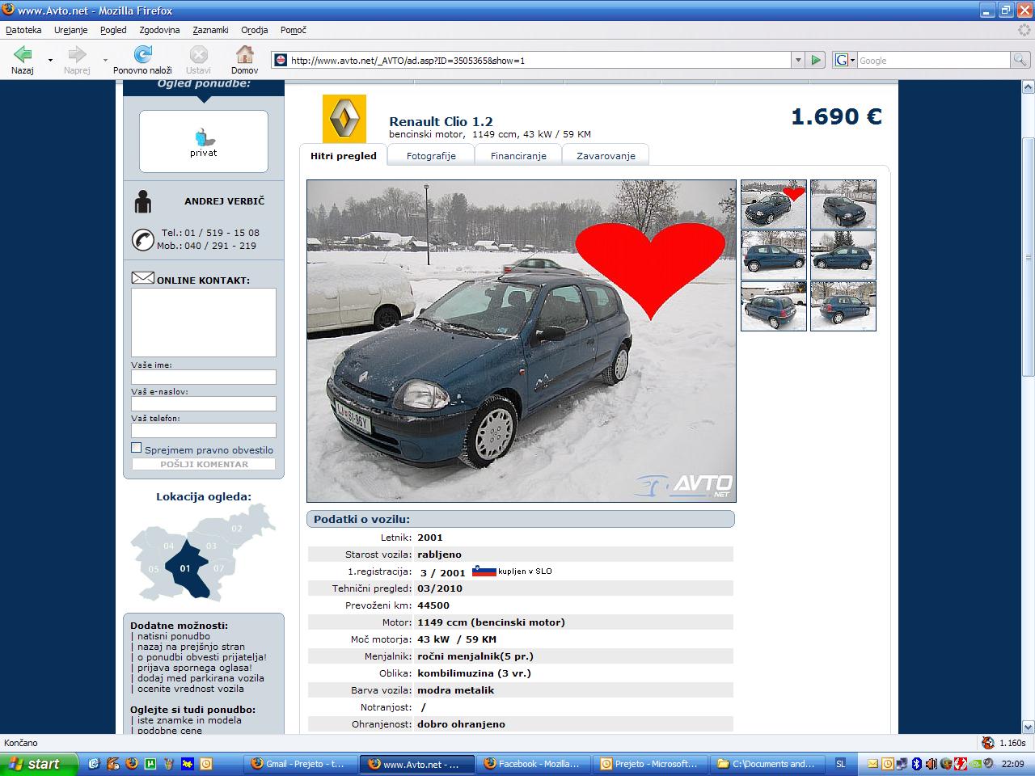Image resolution: width=1035 pixels, height=776 pixels.
Task: Click in the online kontakt message box
Action: (204, 323)
